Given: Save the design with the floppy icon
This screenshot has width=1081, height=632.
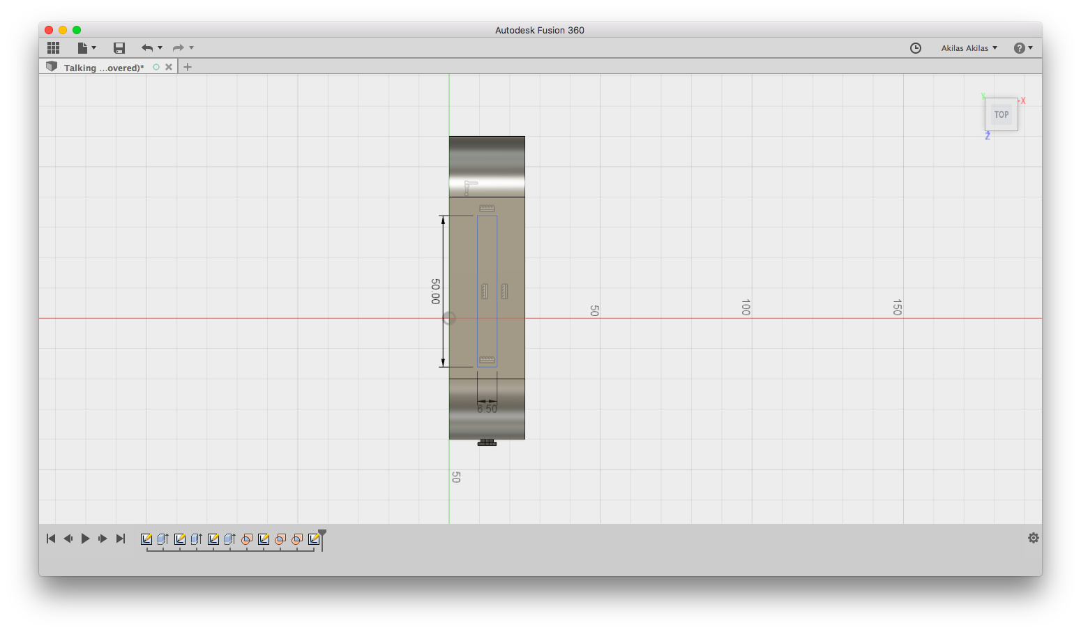Looking at the screenshot, I should 119,47.
